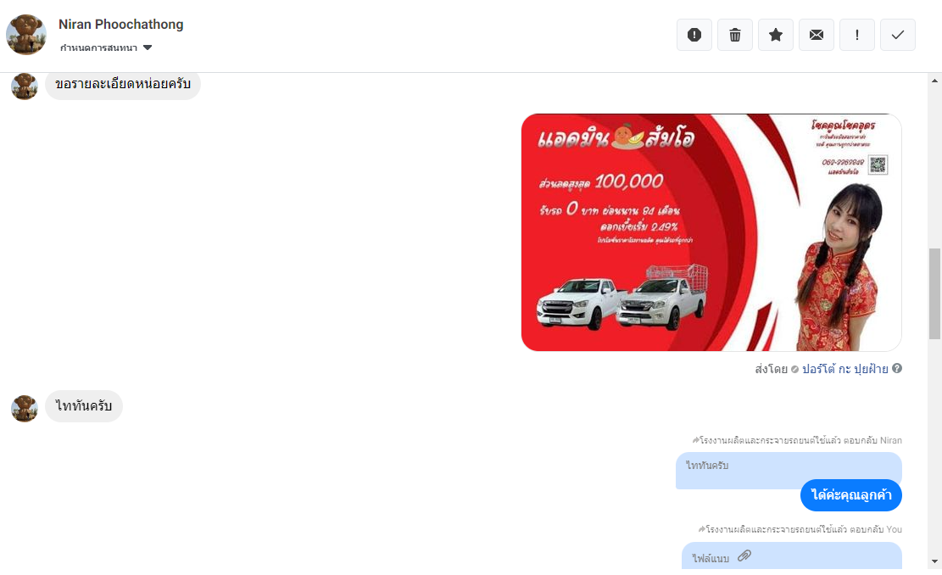Mark conversation done with checkmark icon
The width and height of the screenshot is (942, 575).
coord(898,35)
